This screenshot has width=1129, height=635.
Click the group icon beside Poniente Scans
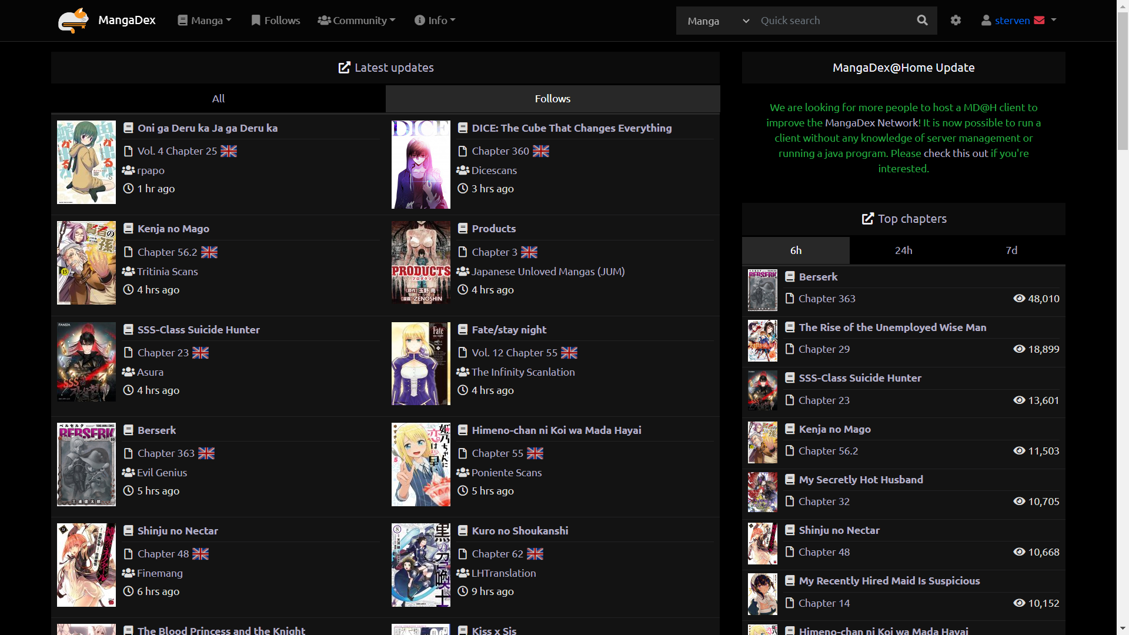coord(463,473)
